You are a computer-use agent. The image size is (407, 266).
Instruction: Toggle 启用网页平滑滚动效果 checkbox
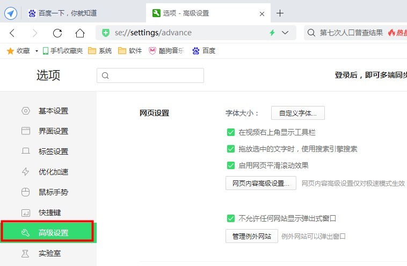tap(231, 165)
